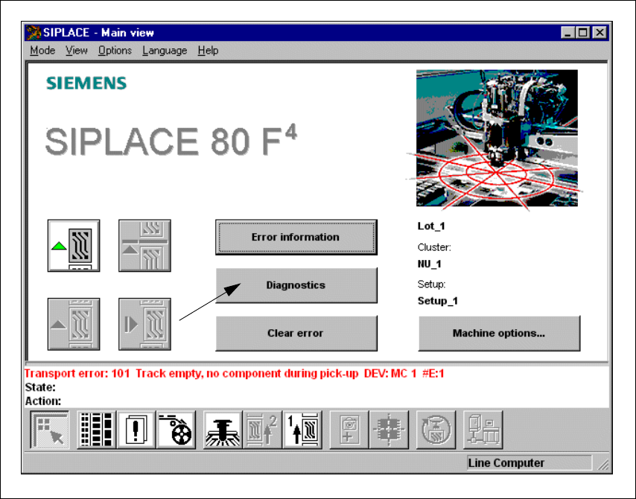Open the Help menu

point(208,51)
